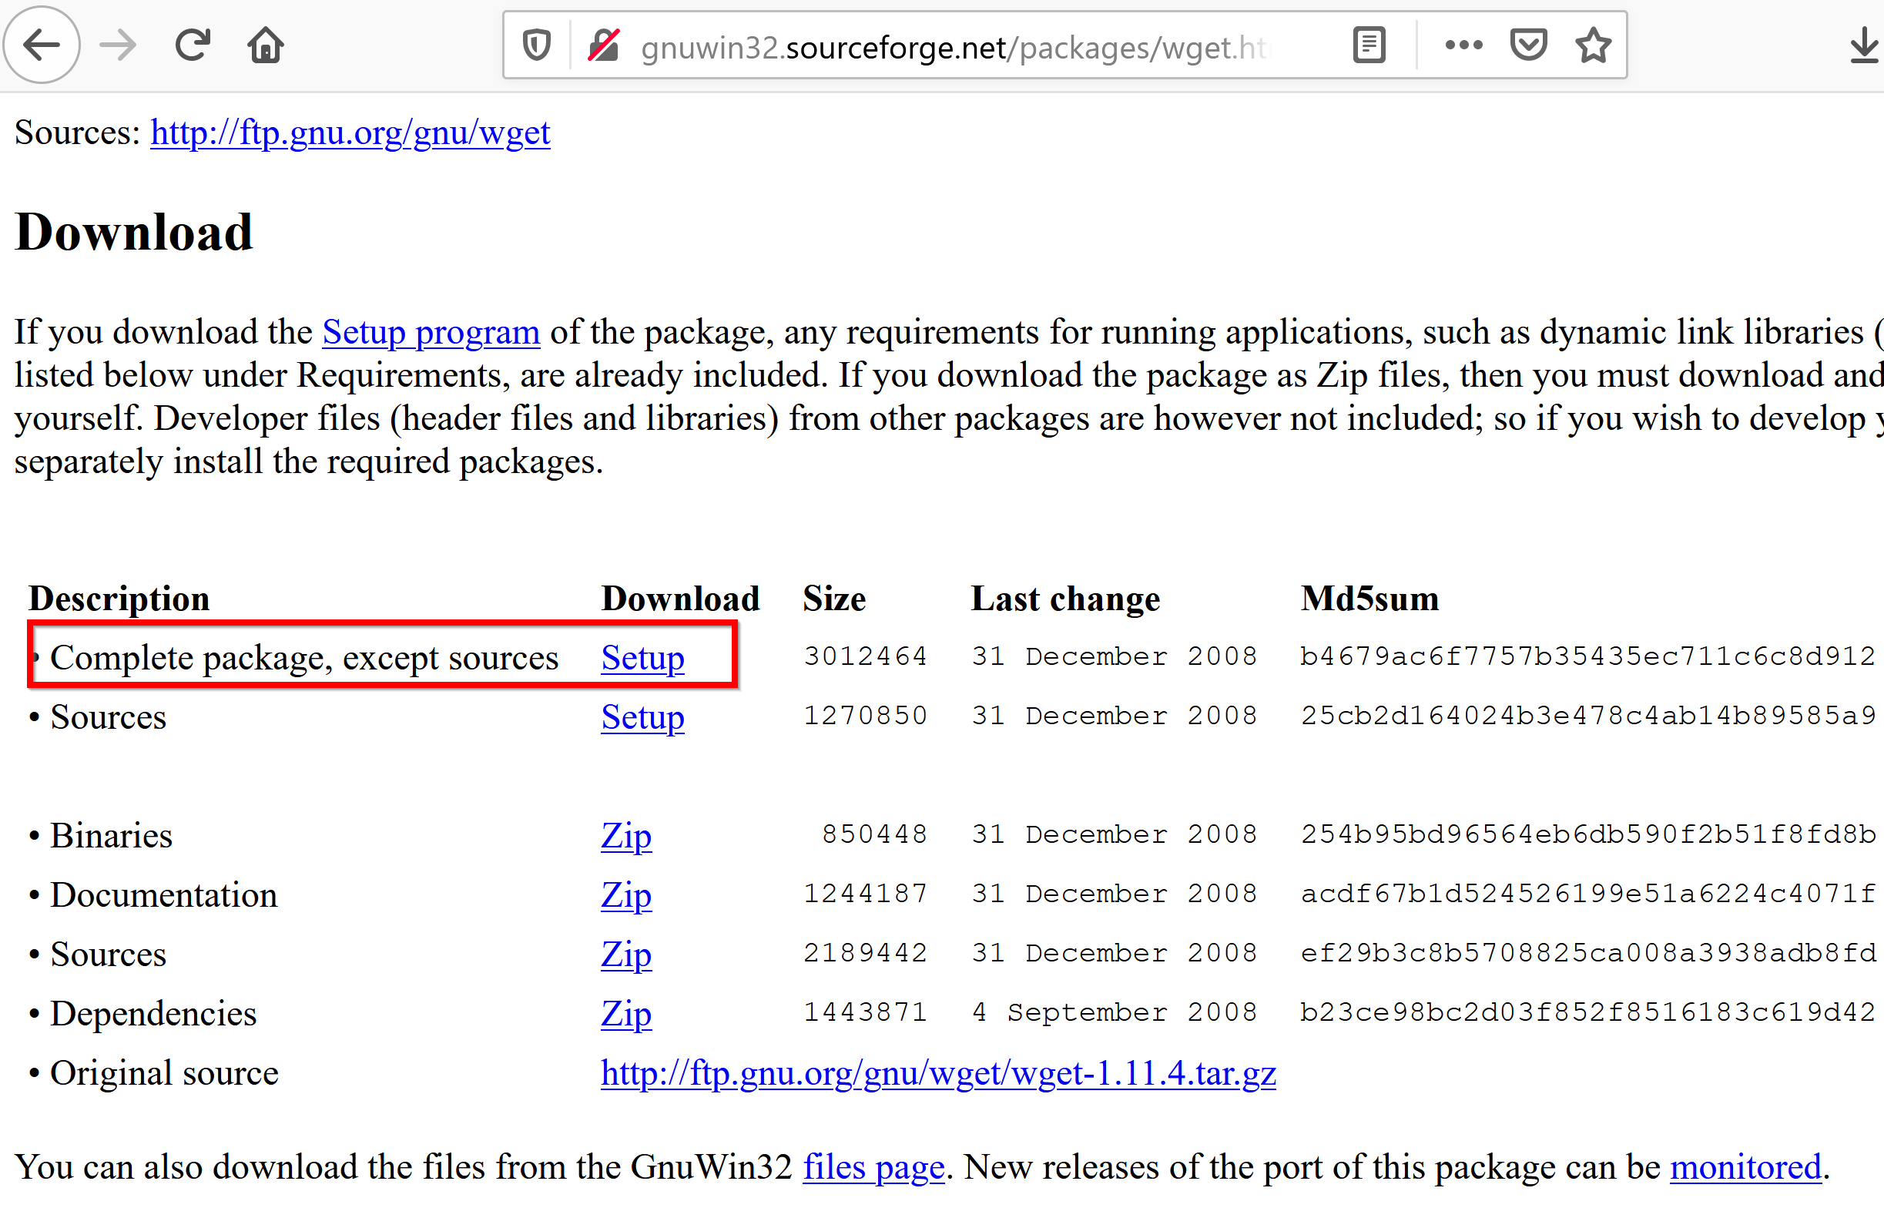Image resolution: width=1884 pixels, height=1208 pixels.
Task: Select the Original source row label
Action: tap(165, 1073)
